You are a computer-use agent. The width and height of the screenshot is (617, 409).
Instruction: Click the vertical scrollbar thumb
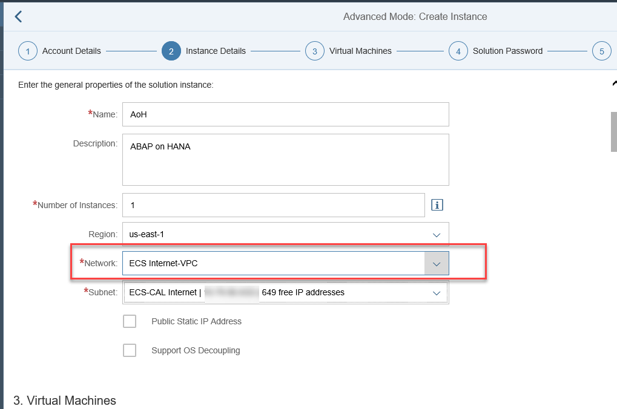click(x=613, y=131)
